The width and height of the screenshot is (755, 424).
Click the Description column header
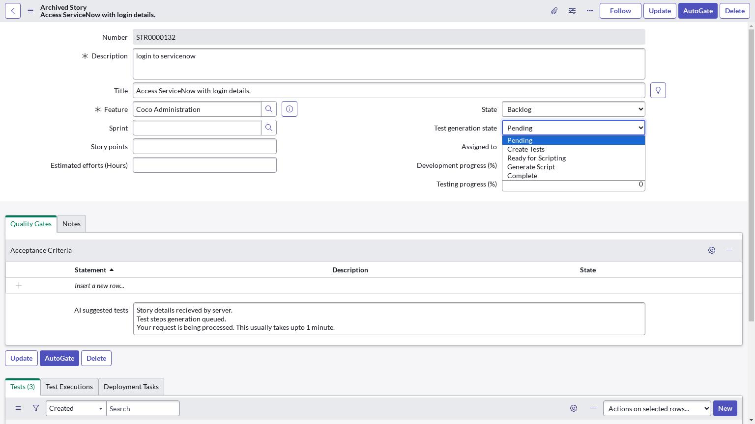pyautogui.click(x=350, y=270)
